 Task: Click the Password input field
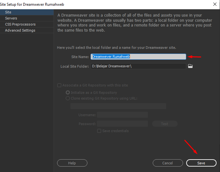(122, 124)
